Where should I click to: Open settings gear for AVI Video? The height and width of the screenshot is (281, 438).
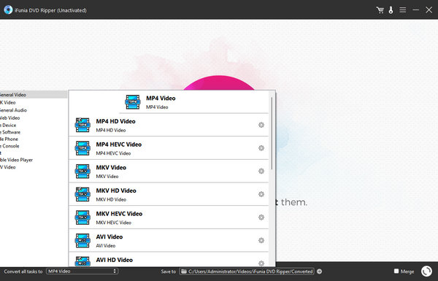(261, 240)
